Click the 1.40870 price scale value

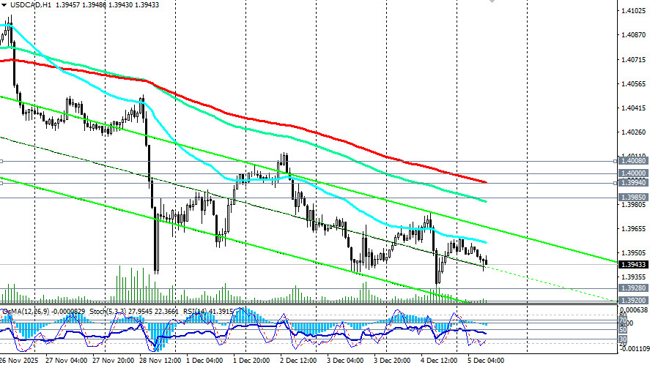pos(634,35)
